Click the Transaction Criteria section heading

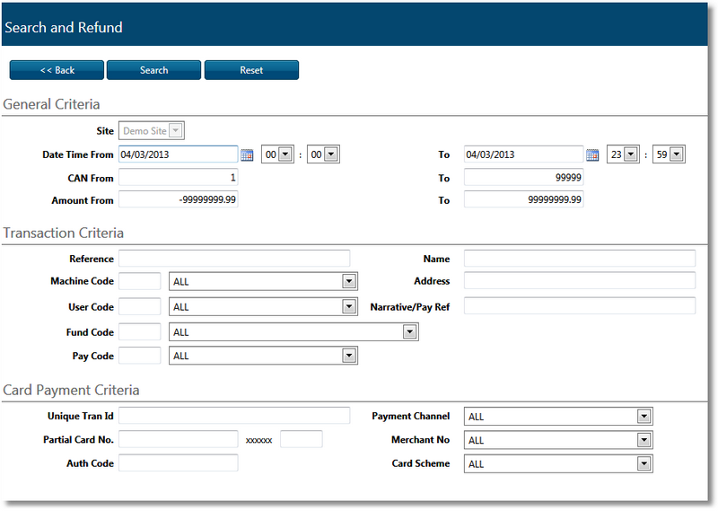63,233
